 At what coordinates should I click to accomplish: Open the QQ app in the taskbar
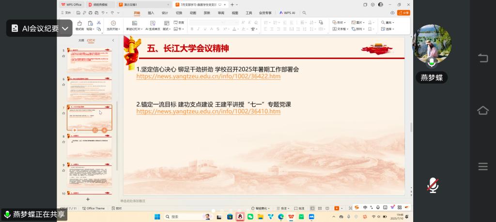(x=239, y=217)
